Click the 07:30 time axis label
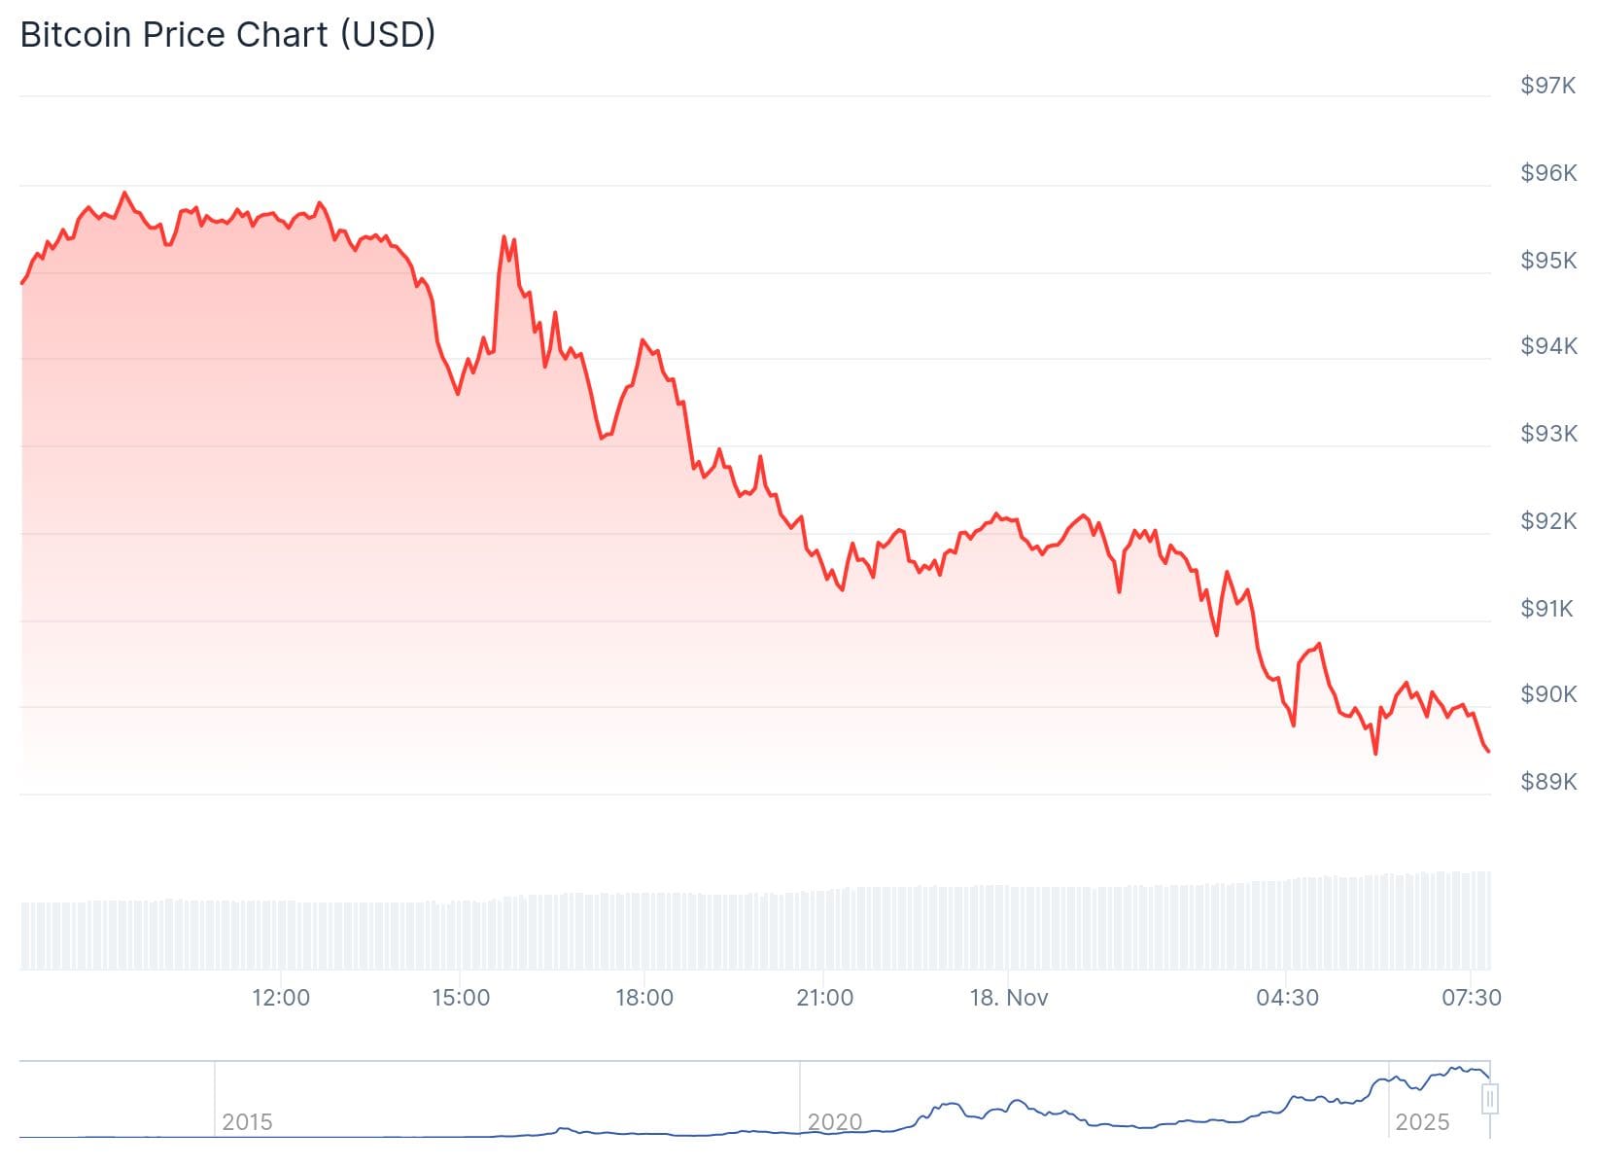Viewport: 1598px width, 1167px height. tap(1472, 998)
